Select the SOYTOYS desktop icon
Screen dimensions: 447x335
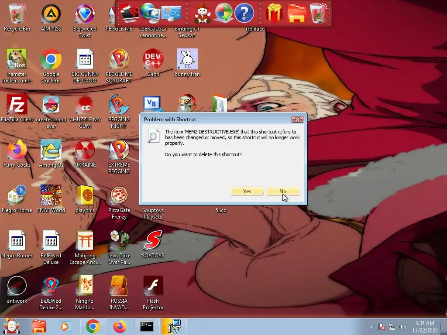tap(153, 244)
